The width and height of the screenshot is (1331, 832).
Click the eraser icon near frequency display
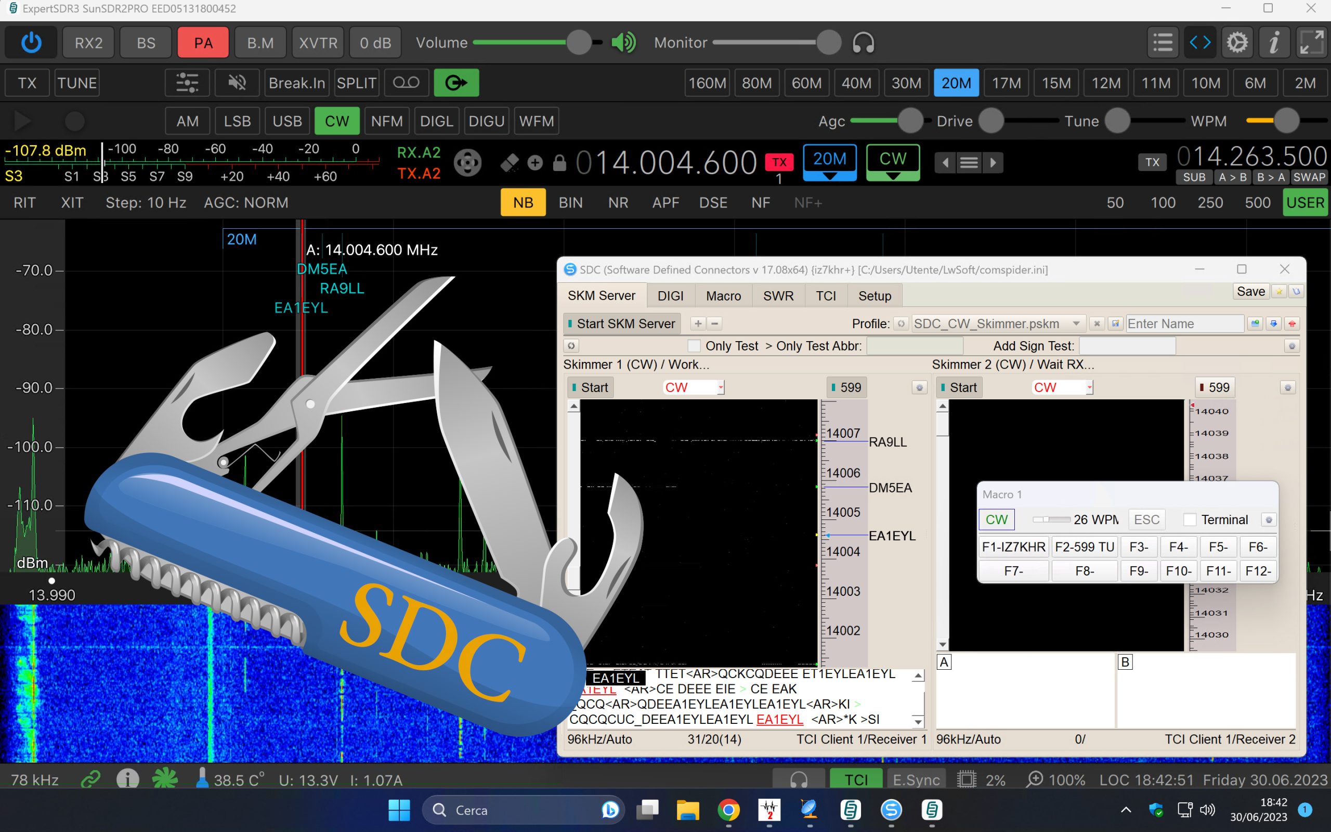click(510, 163)
